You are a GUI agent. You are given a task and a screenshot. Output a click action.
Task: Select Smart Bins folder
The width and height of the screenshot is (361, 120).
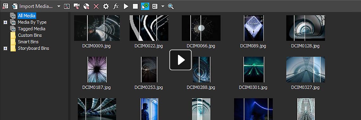point(28,42)
